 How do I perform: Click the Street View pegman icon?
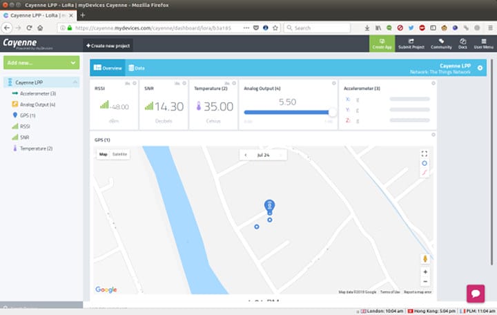click(x=425, y=258)
